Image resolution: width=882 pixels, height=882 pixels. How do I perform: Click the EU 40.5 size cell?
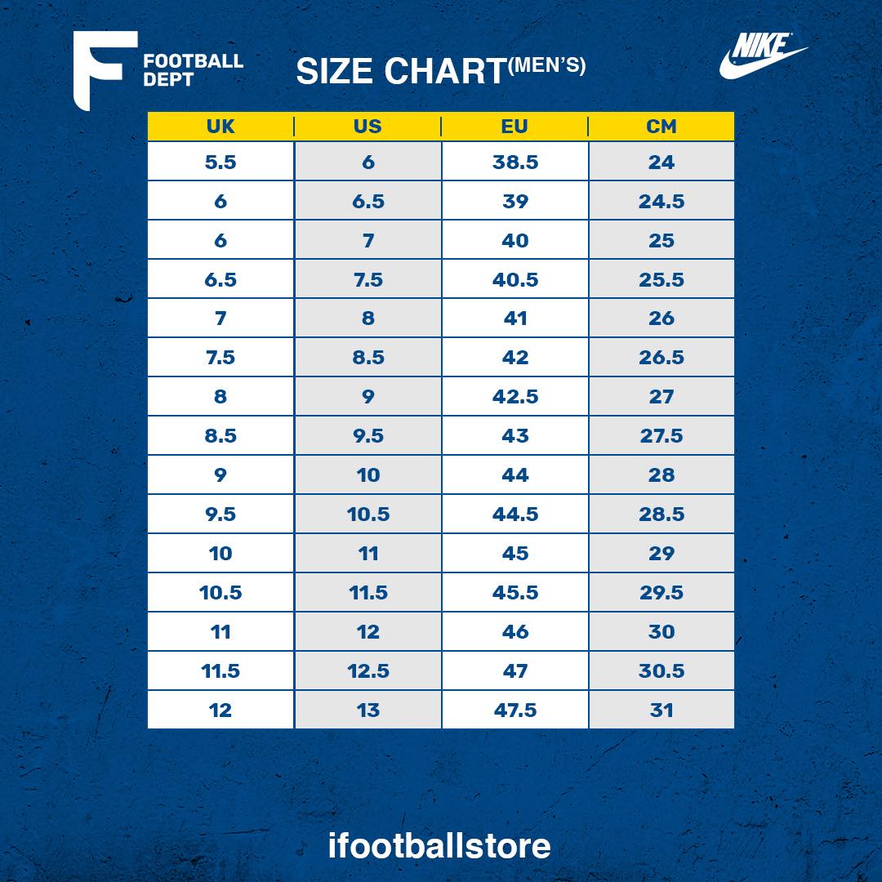(x=515, y=279)
